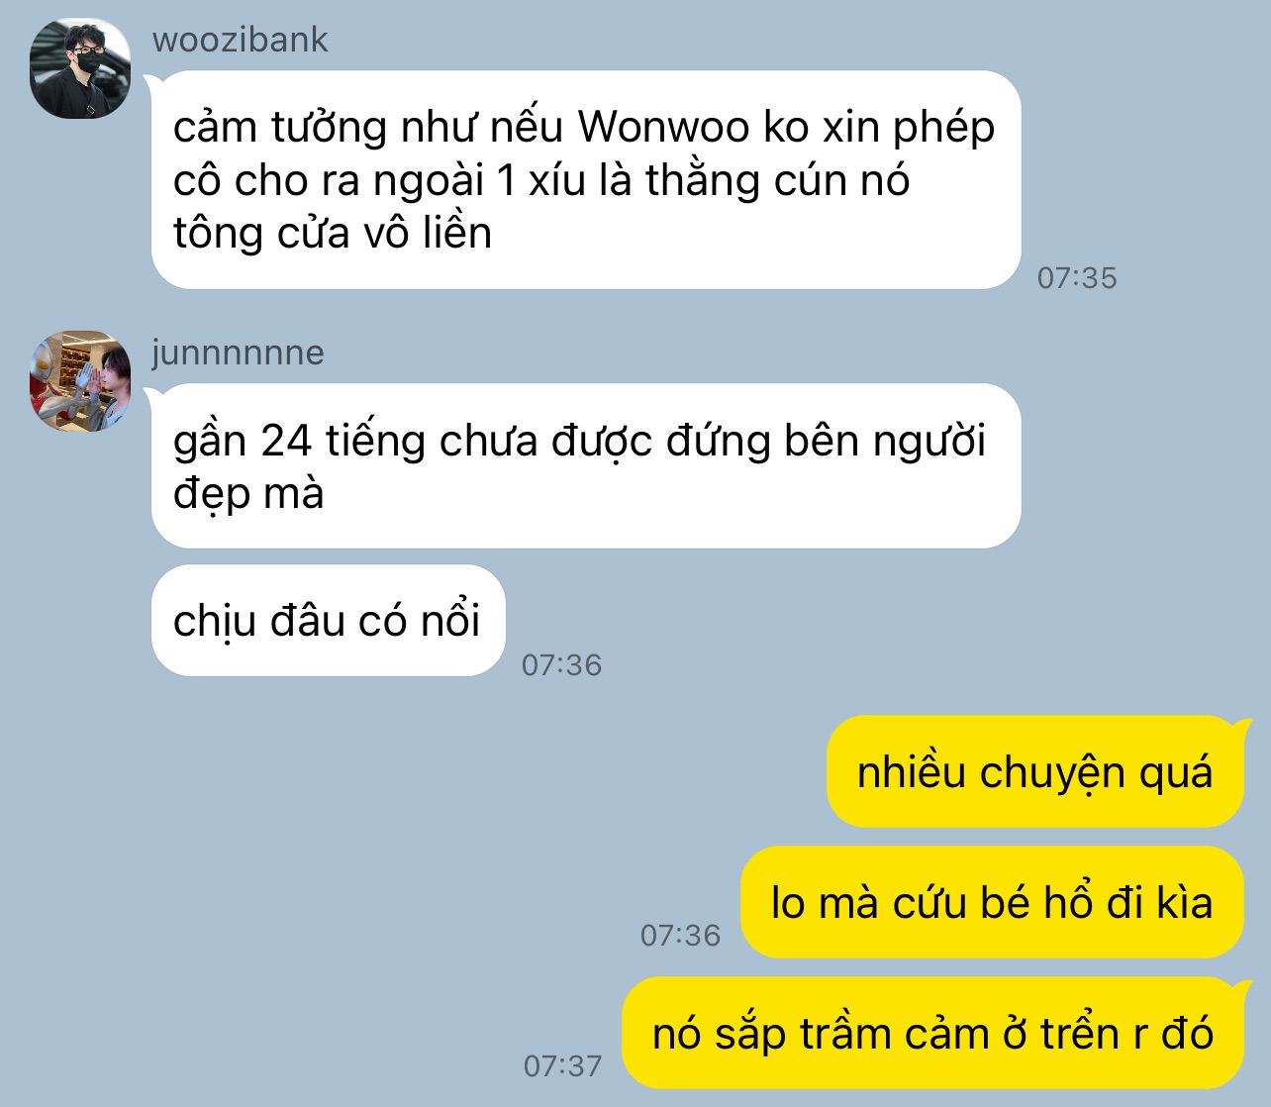The width and height of the screenshot is (1271, 1107).
Task: Tap junnnnnne's avatar photo
Action: click(x=80, y=381)
